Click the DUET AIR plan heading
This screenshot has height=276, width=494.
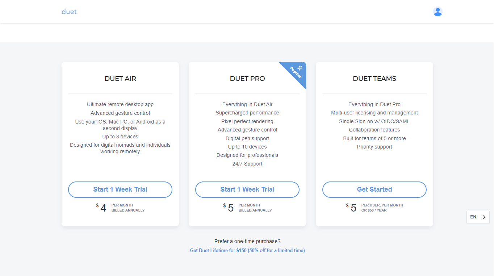[x=120, y=79]
